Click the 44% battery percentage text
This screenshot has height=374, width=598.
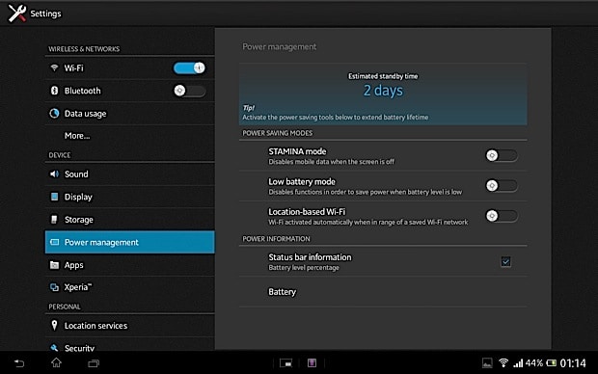[x=534, y=363]
